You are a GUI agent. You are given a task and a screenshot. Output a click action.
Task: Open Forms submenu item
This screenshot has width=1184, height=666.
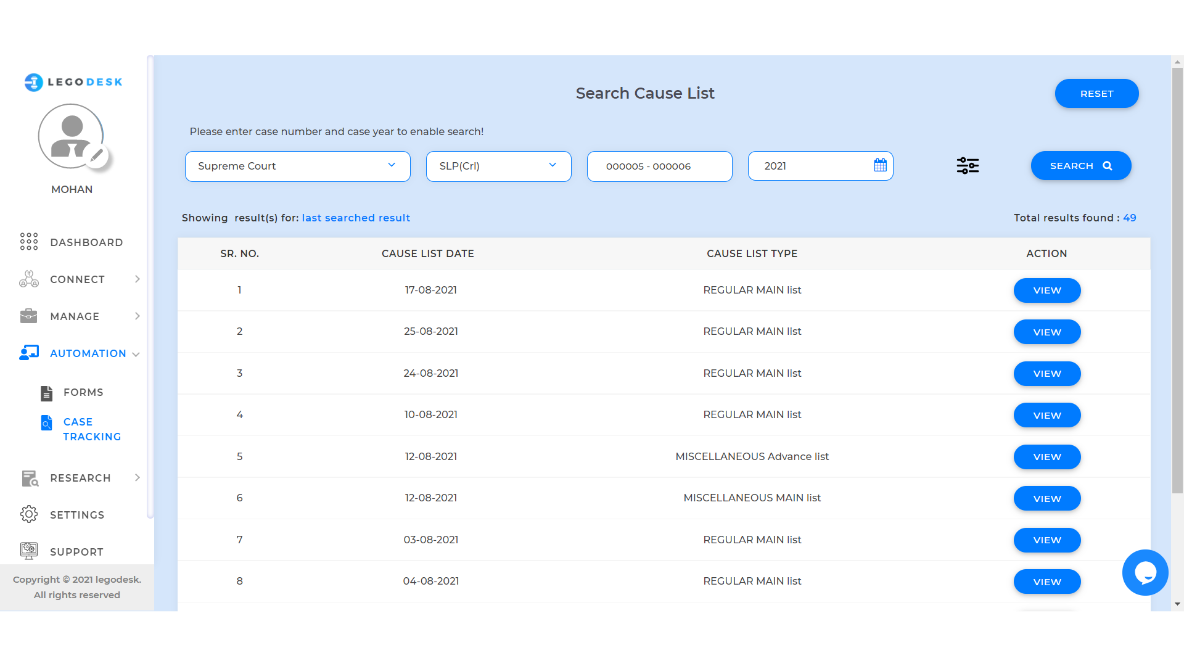pyautogui.click(x=83, y=392)
